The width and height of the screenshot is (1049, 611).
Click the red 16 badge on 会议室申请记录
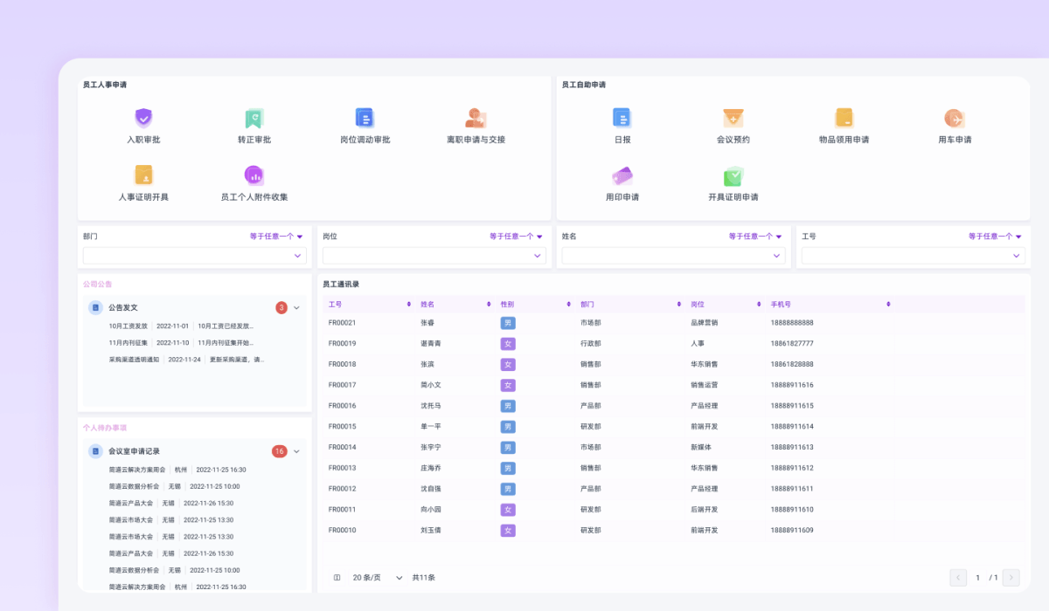[x=280, y=451]
